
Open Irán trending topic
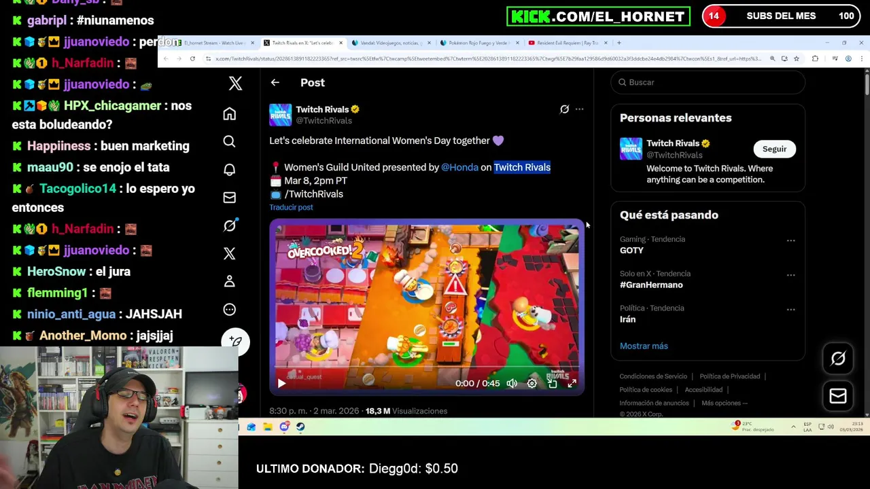click(x=627, y=319)
